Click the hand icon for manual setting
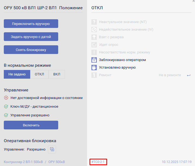This screenshot has width=195, height=166. (94, 68)
